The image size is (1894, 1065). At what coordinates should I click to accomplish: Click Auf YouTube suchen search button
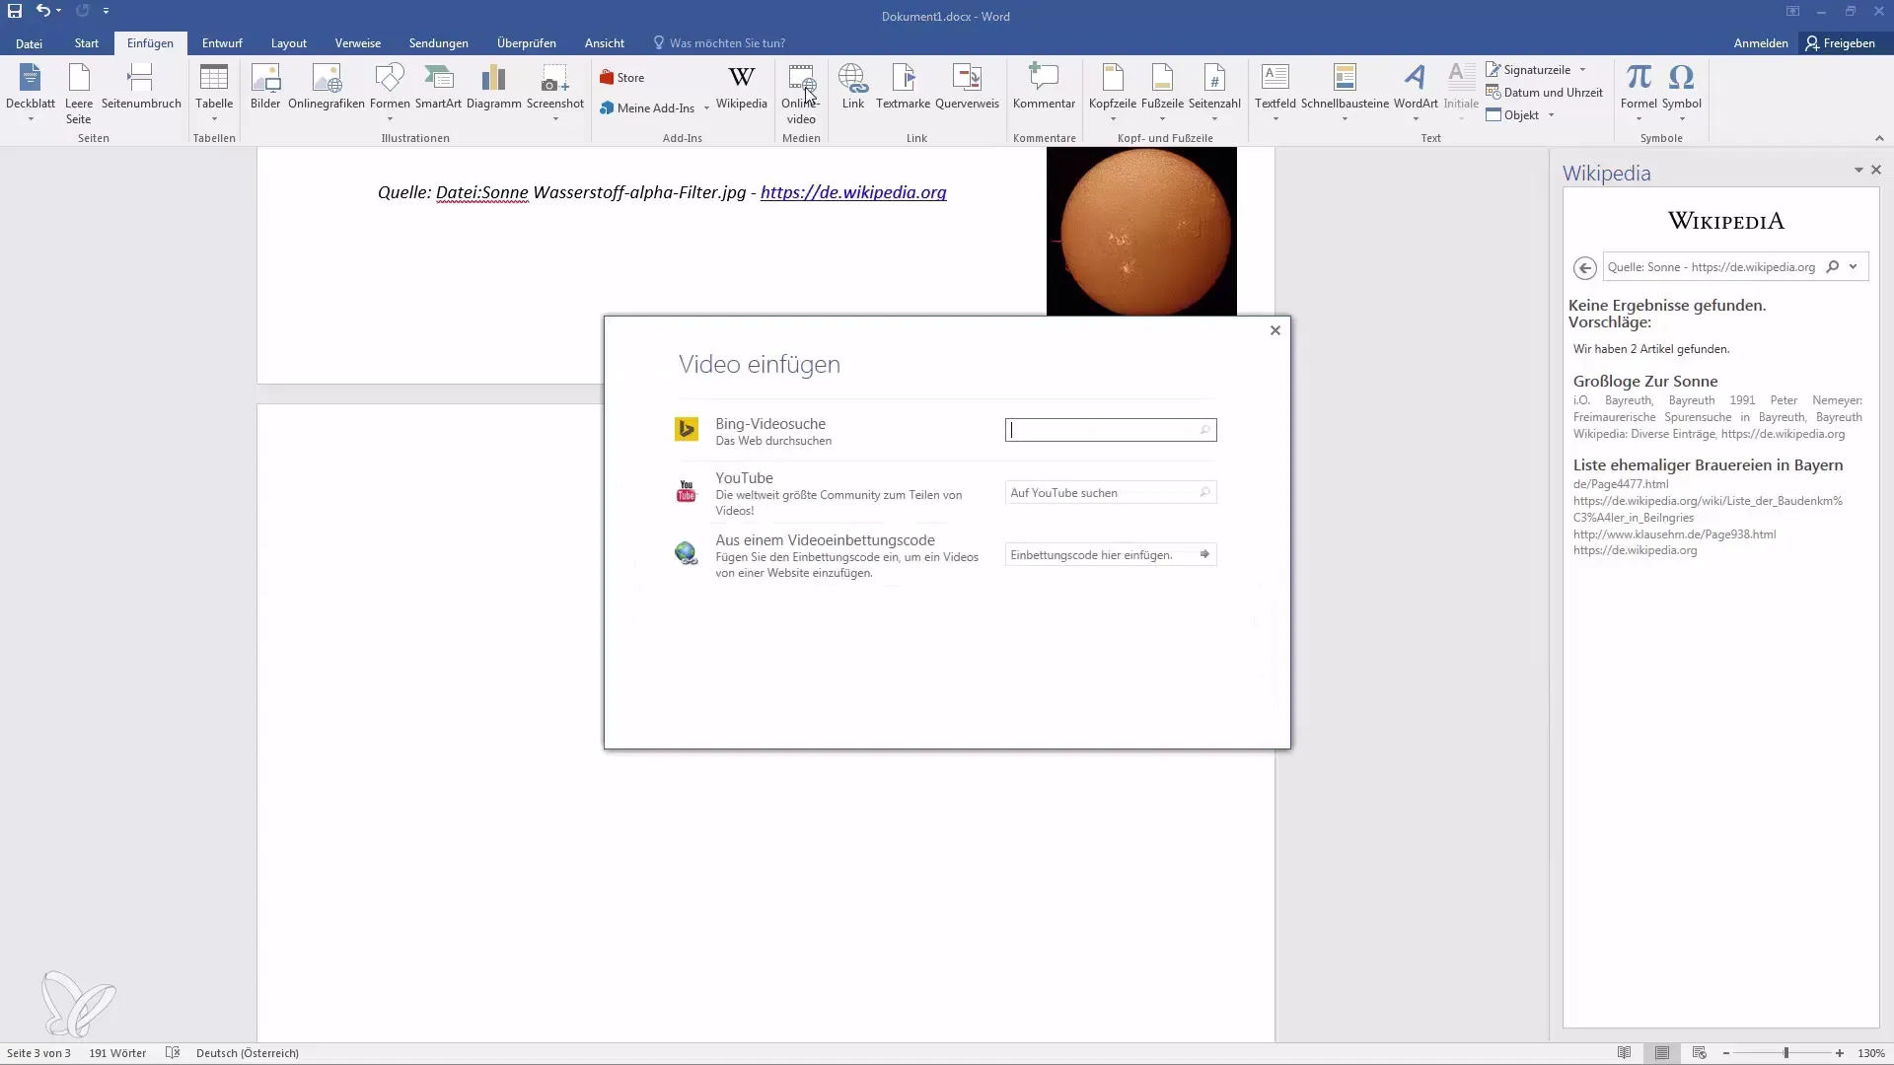tap(1203, 491)
